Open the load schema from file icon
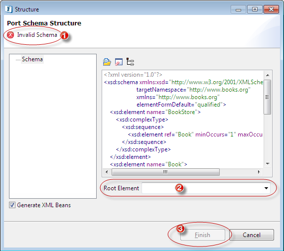284x251 pixels. (x=107, y=62)
